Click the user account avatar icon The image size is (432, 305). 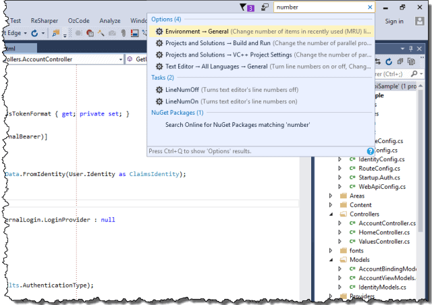point(420,21)
